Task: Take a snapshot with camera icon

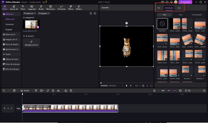Action: (x=143, y=85)
